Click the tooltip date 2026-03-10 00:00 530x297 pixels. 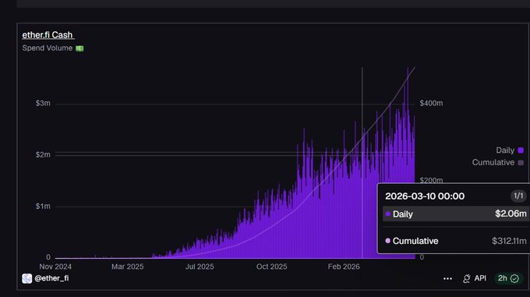pos(425,196)
